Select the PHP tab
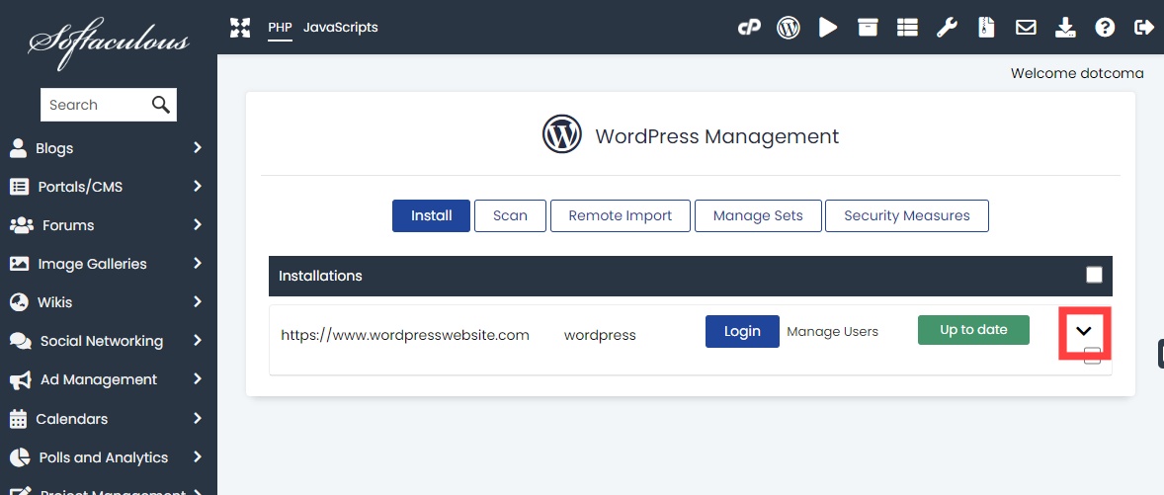 tap(280, 28)
